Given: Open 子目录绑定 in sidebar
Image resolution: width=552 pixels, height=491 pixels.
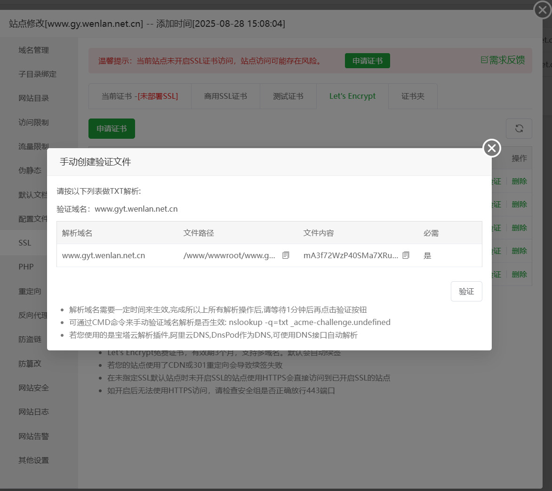Looking at the screenshot, I should pyautogui.click(x=37, y=74).
